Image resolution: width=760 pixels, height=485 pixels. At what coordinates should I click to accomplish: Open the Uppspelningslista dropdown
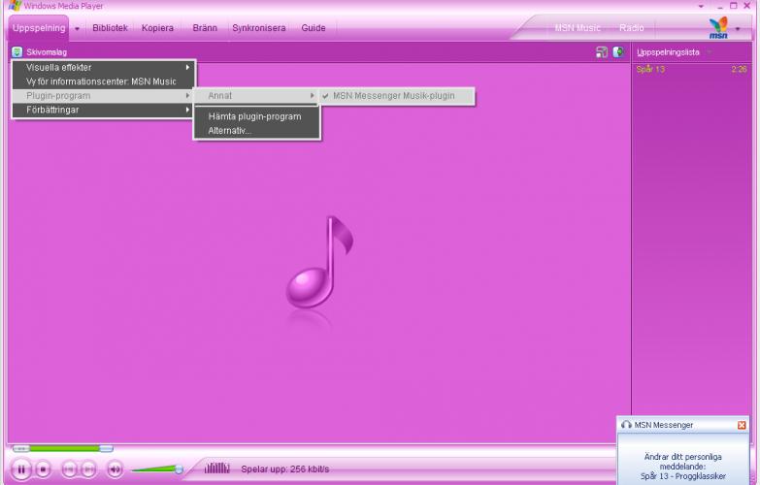coord(709,52)
